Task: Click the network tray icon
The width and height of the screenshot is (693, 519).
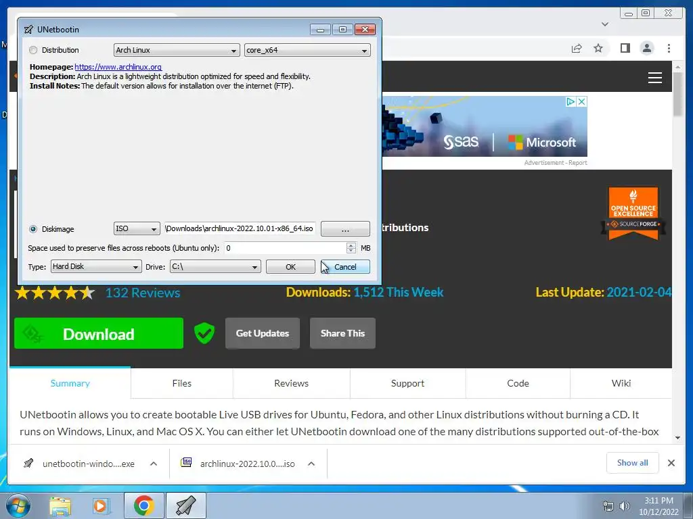Action: [608, 506]
